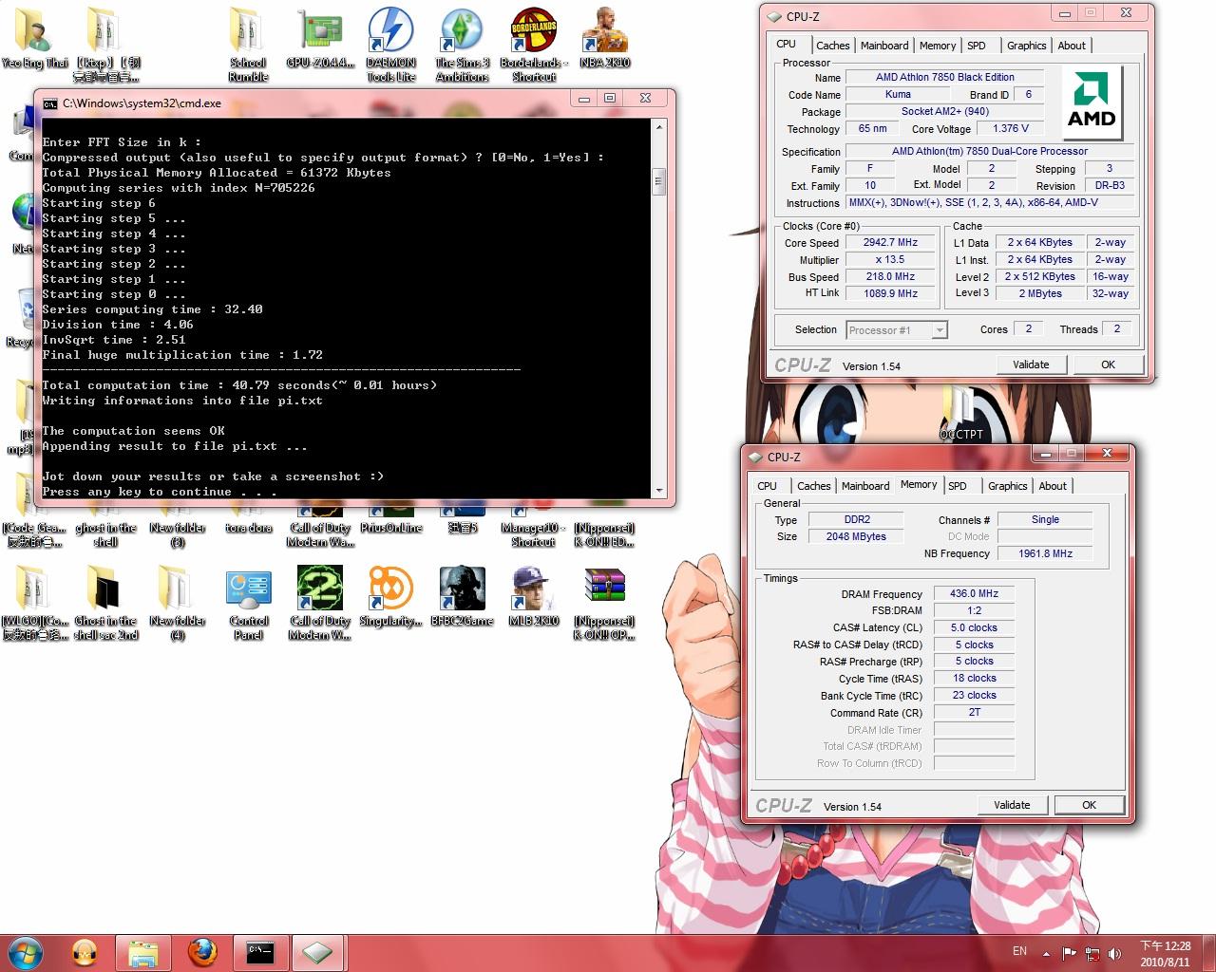Click the Action Center flag tray icon
The width and height of the screenshot is (1216, 972).
point(1069,953)
